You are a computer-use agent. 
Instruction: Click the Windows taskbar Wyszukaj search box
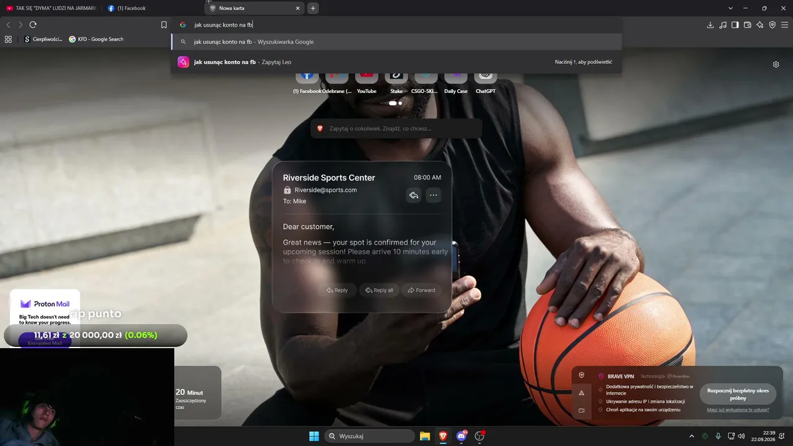tap(369, 436)
